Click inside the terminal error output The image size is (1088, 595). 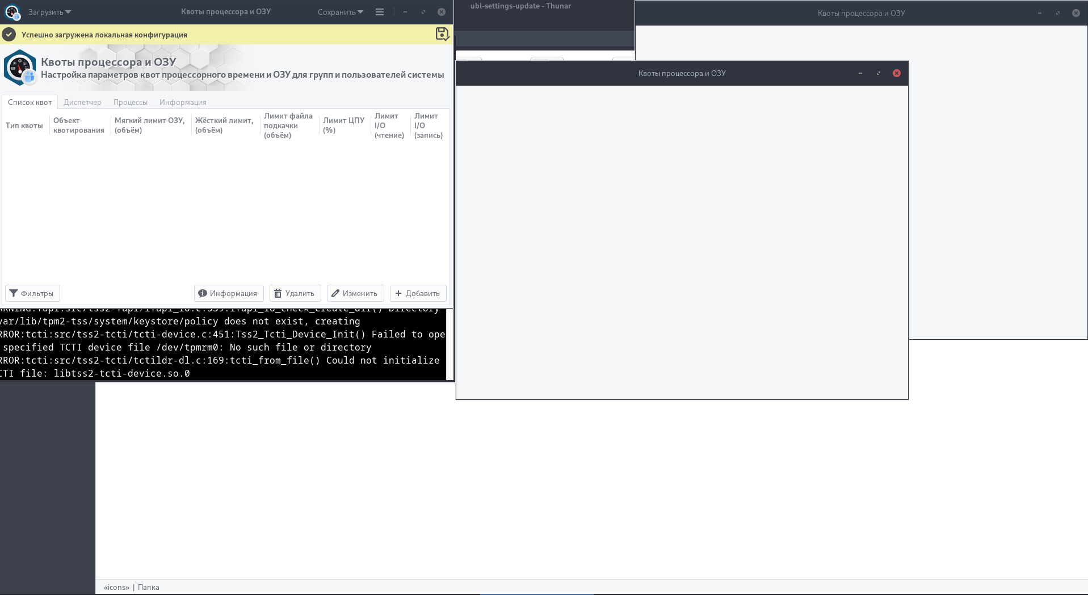pyautogui.click(x=221, y=347)
